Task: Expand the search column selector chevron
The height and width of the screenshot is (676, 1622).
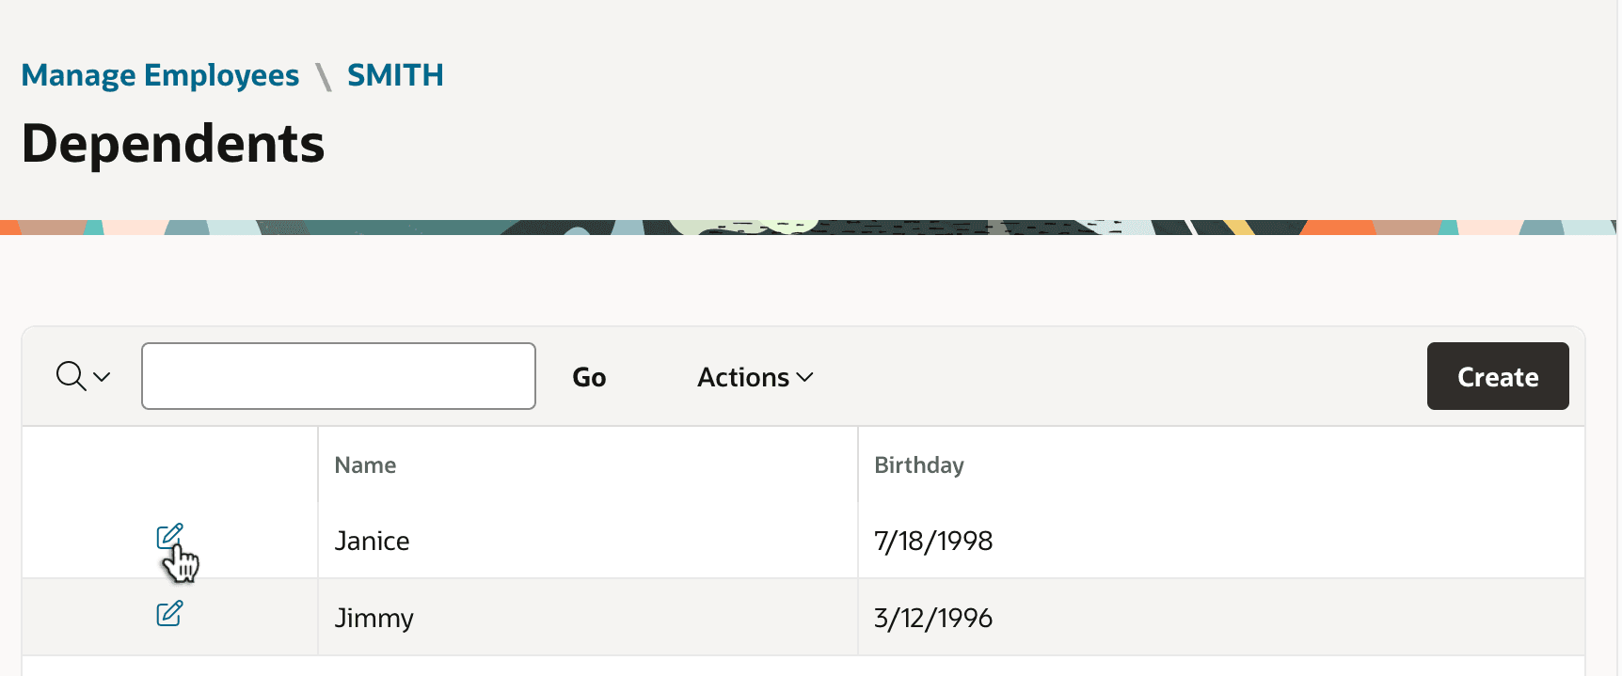Action: [102, 377]
